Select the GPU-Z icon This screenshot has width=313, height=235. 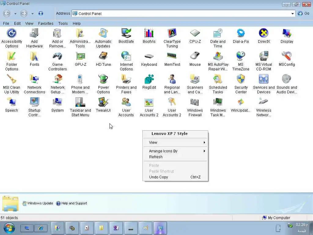pyautogui.click(x=80, y=56)
